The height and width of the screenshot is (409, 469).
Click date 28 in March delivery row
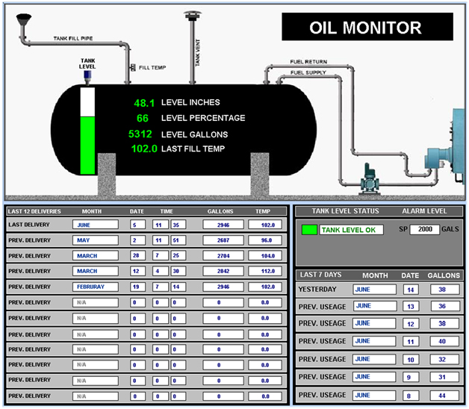tap(137, 255)
